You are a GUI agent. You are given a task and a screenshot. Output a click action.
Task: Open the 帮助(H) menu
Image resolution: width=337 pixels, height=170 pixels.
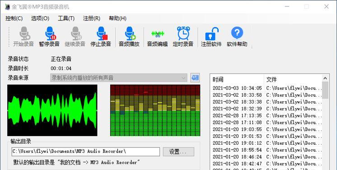tap(117, 19)
